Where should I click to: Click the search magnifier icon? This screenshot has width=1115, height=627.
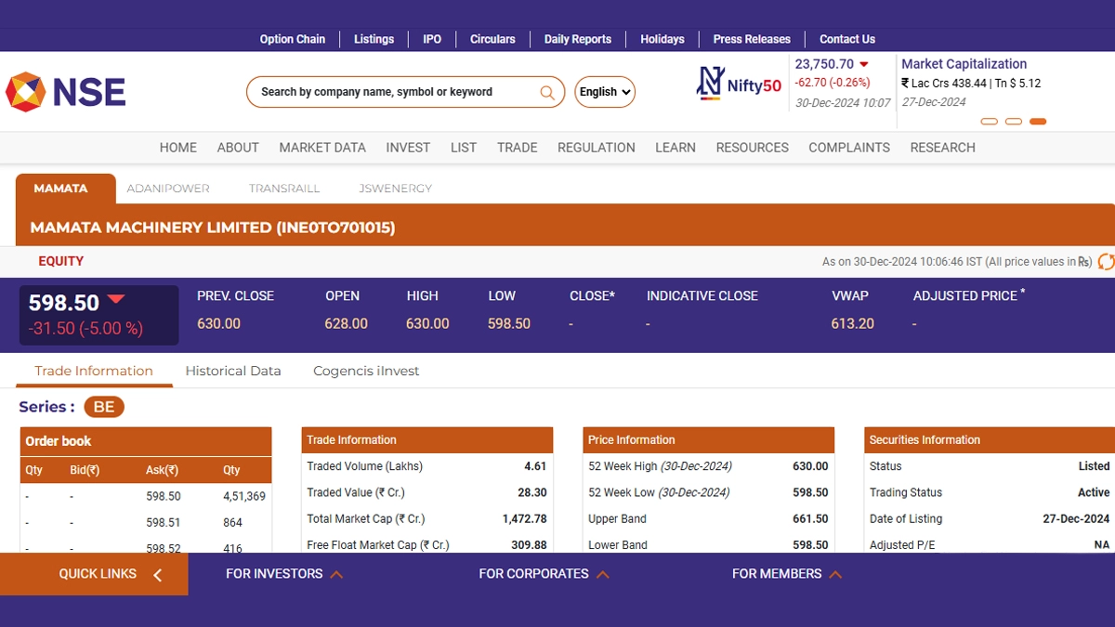point(547,92)
